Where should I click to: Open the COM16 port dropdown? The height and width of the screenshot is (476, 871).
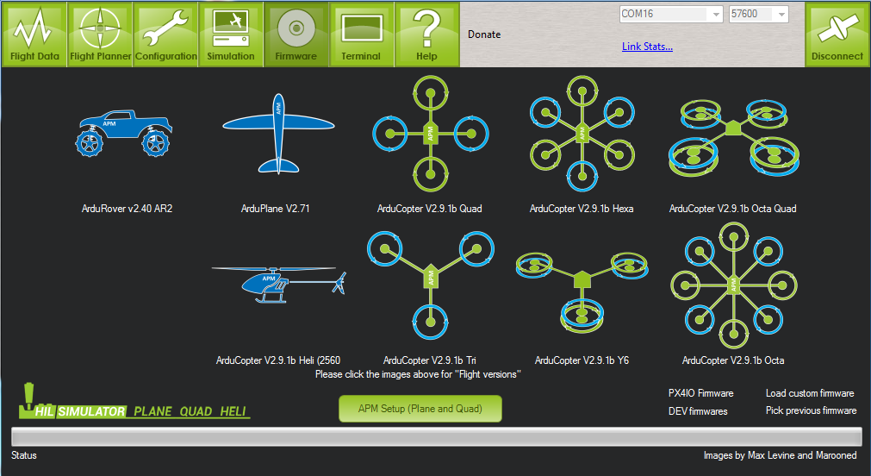point(671,15)
